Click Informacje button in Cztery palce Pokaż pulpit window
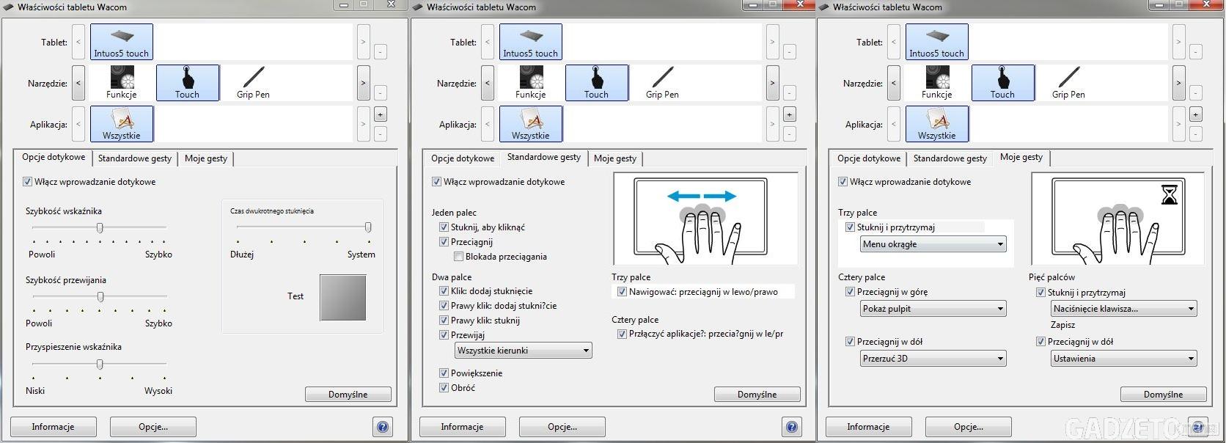The width and height of the screenshot is (1226, 443). [868, 427]
